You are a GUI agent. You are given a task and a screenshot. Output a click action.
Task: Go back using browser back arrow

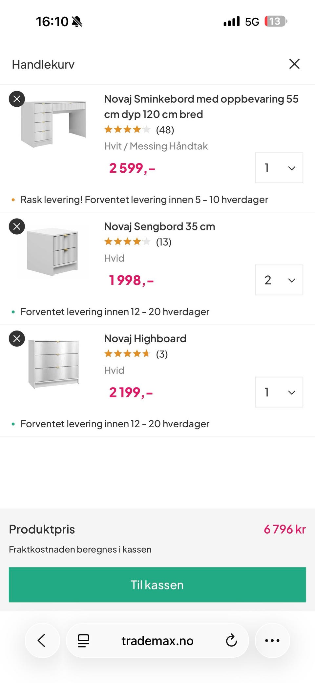click(x=42, y=640)
